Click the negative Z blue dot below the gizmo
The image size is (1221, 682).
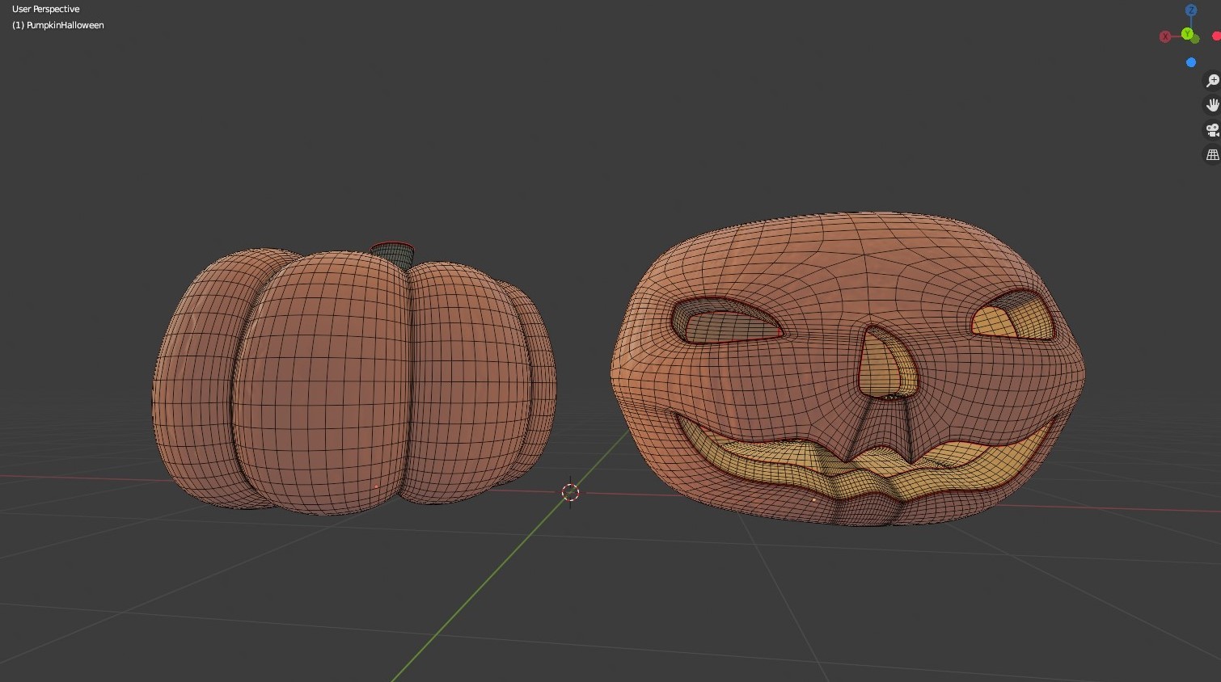pyautogui.click(x=1190, y=62)
